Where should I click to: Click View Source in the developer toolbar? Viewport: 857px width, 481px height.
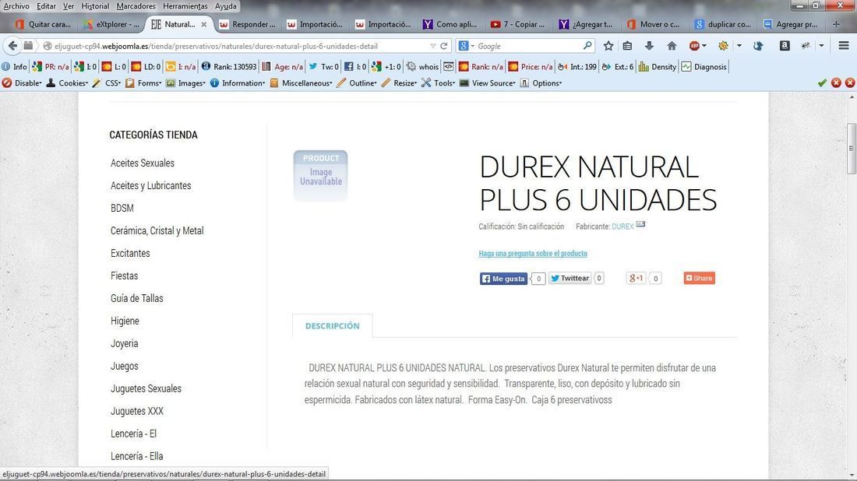488,83
